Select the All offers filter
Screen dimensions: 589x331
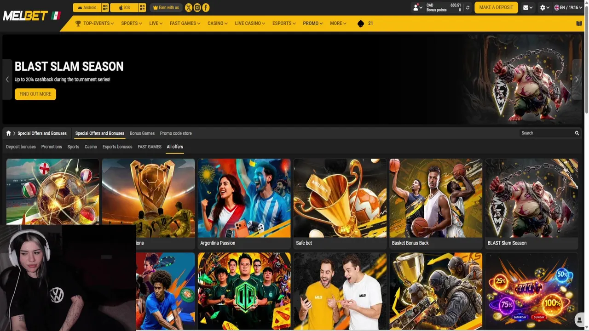click(175, 147)
